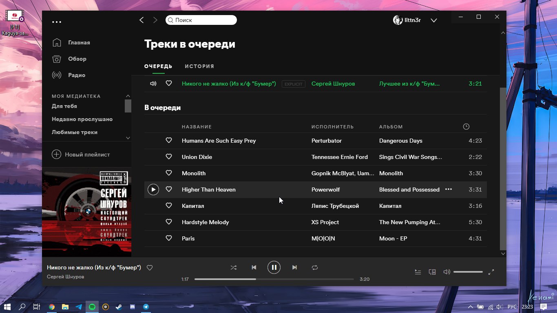557x313 pixels.
Task: Click the speaker icon of the current track
Action: pos(153,84)
